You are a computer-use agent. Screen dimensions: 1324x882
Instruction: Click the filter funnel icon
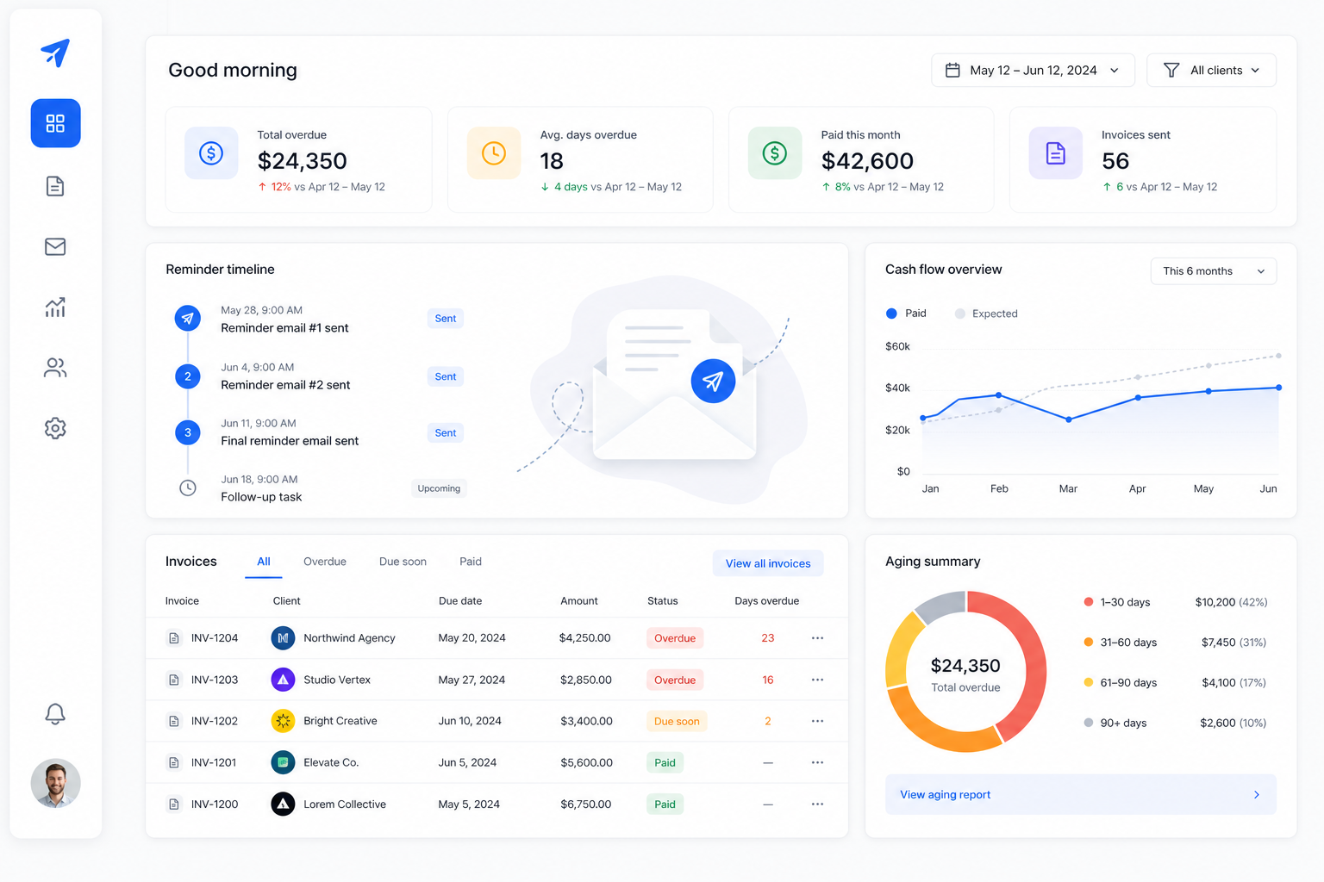point(1171,70)
